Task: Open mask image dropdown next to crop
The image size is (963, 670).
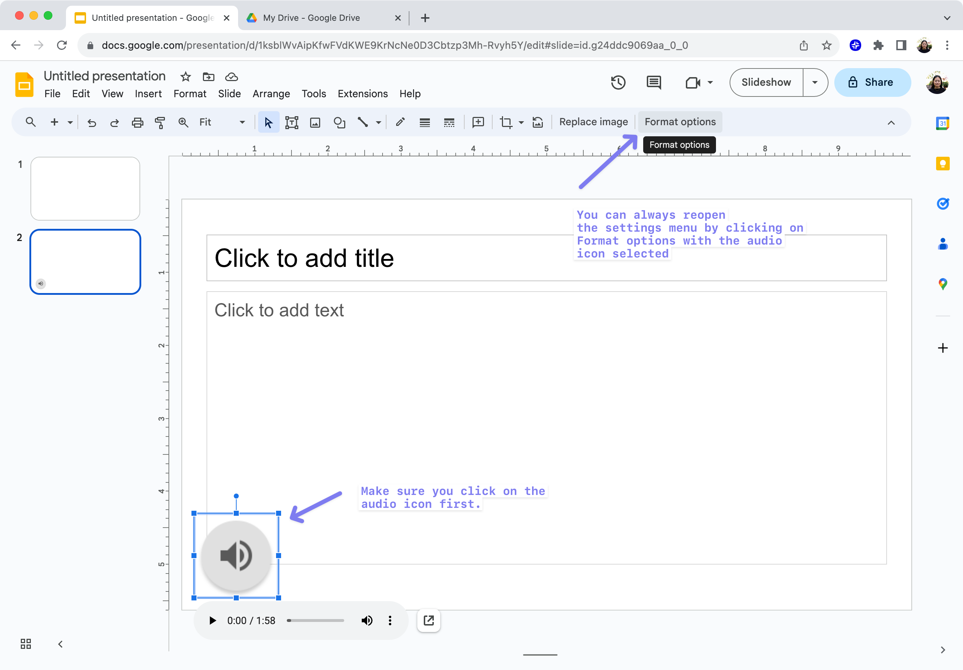Action: click(x=521, y=123)
